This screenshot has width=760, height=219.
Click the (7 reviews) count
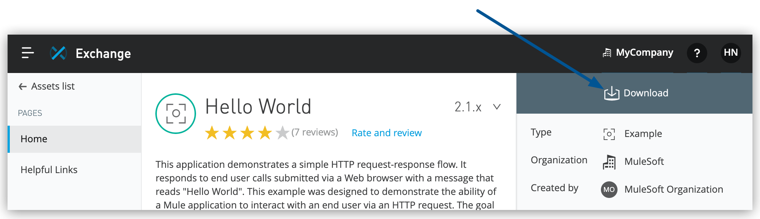pyautogui.click(x=315, y=132)
